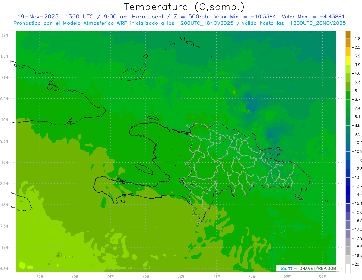Click the '22N' latitude label
The width and height of the screenshot is (362, 280).
click(x=5, y=35)
